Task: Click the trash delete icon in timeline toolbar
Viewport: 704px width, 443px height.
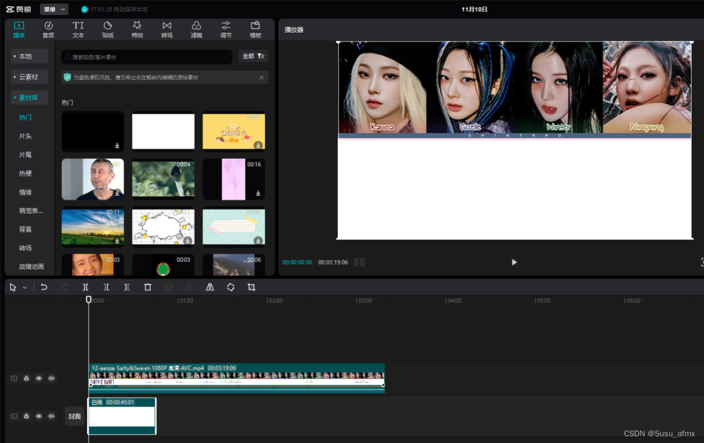Action: tap(148, 287)
